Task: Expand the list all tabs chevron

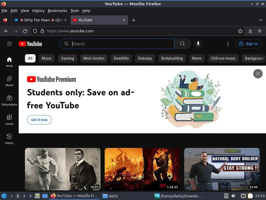Action: click(x=261, y=20)
